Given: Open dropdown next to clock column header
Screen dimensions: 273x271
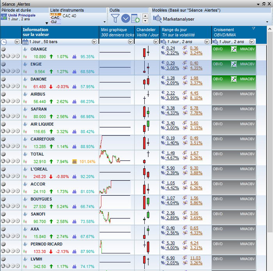Looking at the screenshot, I should (17, 42).
